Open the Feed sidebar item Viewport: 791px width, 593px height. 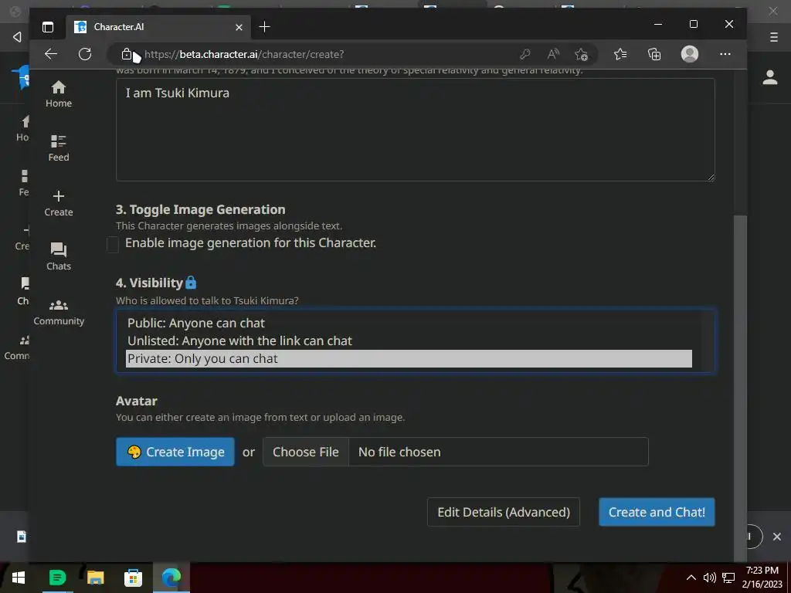(x=59, y=148)
